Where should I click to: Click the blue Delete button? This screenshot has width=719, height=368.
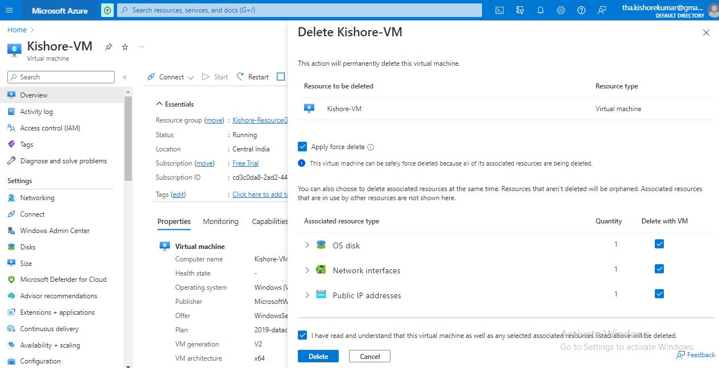[x=318, y=356]
